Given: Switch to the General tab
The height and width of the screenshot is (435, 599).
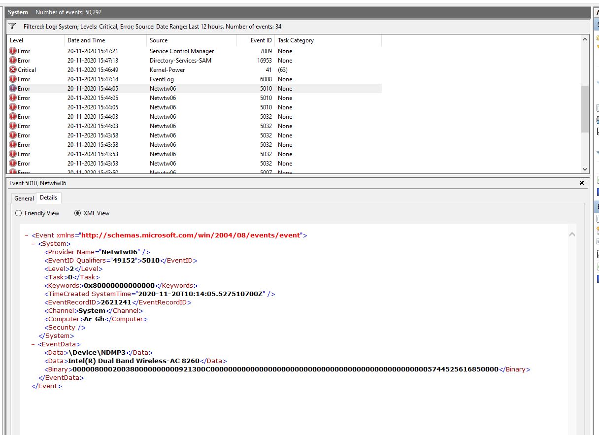Looking at the screenshot, I should click(24, 198).
